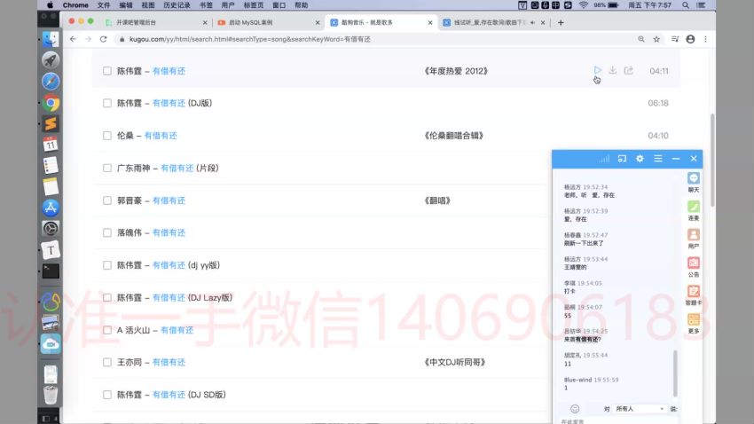754x424 pixels.
Task: Reload the Kugou page
Action: coord(104,39)
